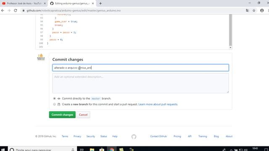Click the green Commit changes button
Viewport: 269px width, 151px height.
62,115
